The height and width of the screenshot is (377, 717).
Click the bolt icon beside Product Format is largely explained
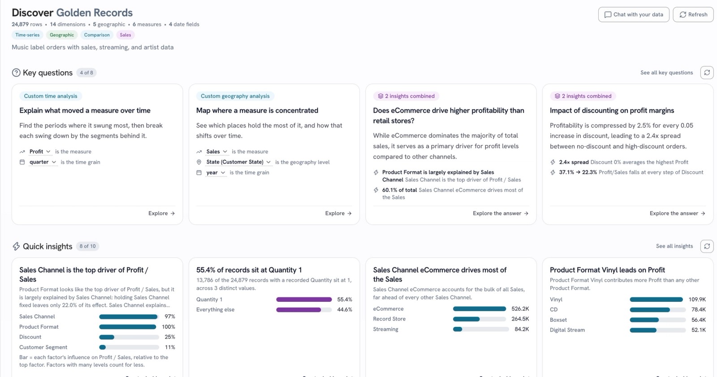[376, 172]
